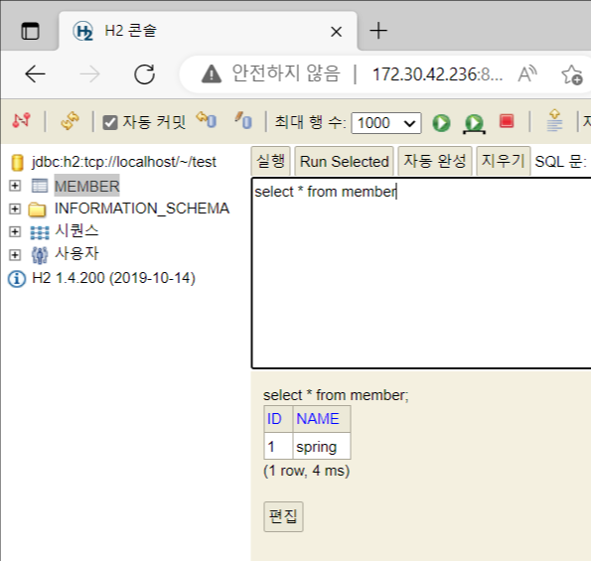
Task: Click the result cell containing spring
Action: (322, 447)
